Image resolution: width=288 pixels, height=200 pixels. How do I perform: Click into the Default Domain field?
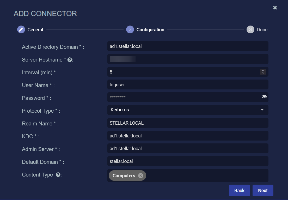(188, 161)
